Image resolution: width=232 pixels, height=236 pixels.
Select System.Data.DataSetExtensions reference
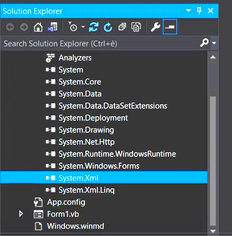[x=113, y=106]
